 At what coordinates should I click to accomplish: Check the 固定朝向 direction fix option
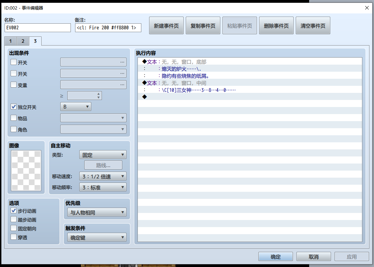[x=14, y=228]
